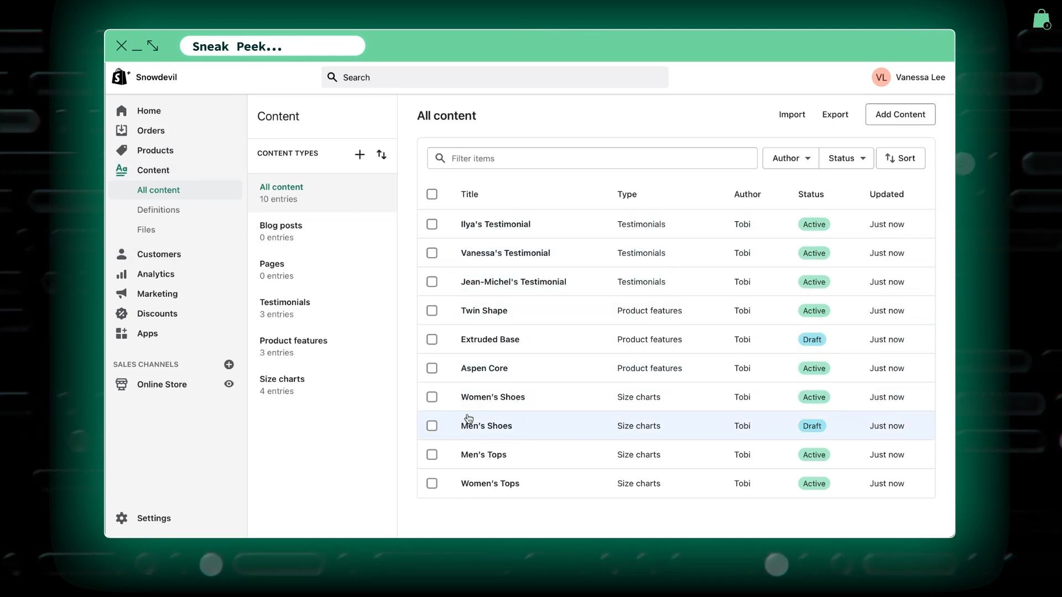Click the shopping bag icon in top-right corner
Viewport: 1062px width, 597px height.
tap(1042, 19)
